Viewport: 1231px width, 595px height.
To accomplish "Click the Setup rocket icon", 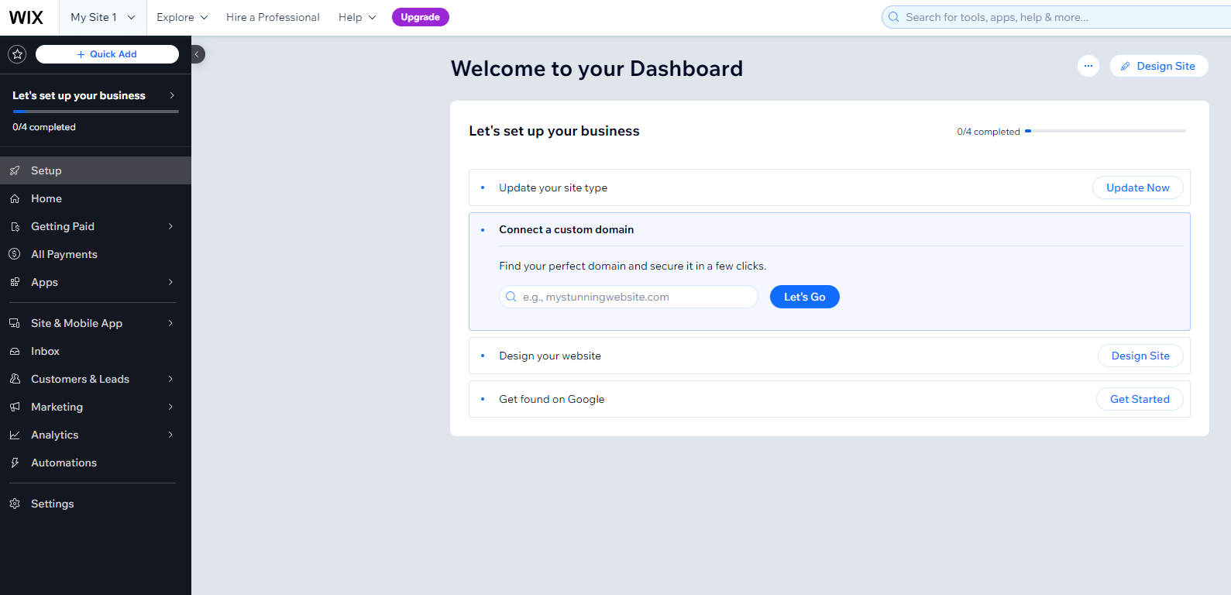I will tap(15, 170).
